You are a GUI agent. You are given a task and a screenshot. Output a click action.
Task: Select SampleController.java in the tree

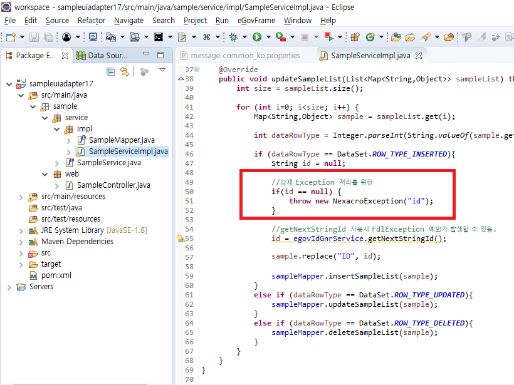tap(113, 185)
